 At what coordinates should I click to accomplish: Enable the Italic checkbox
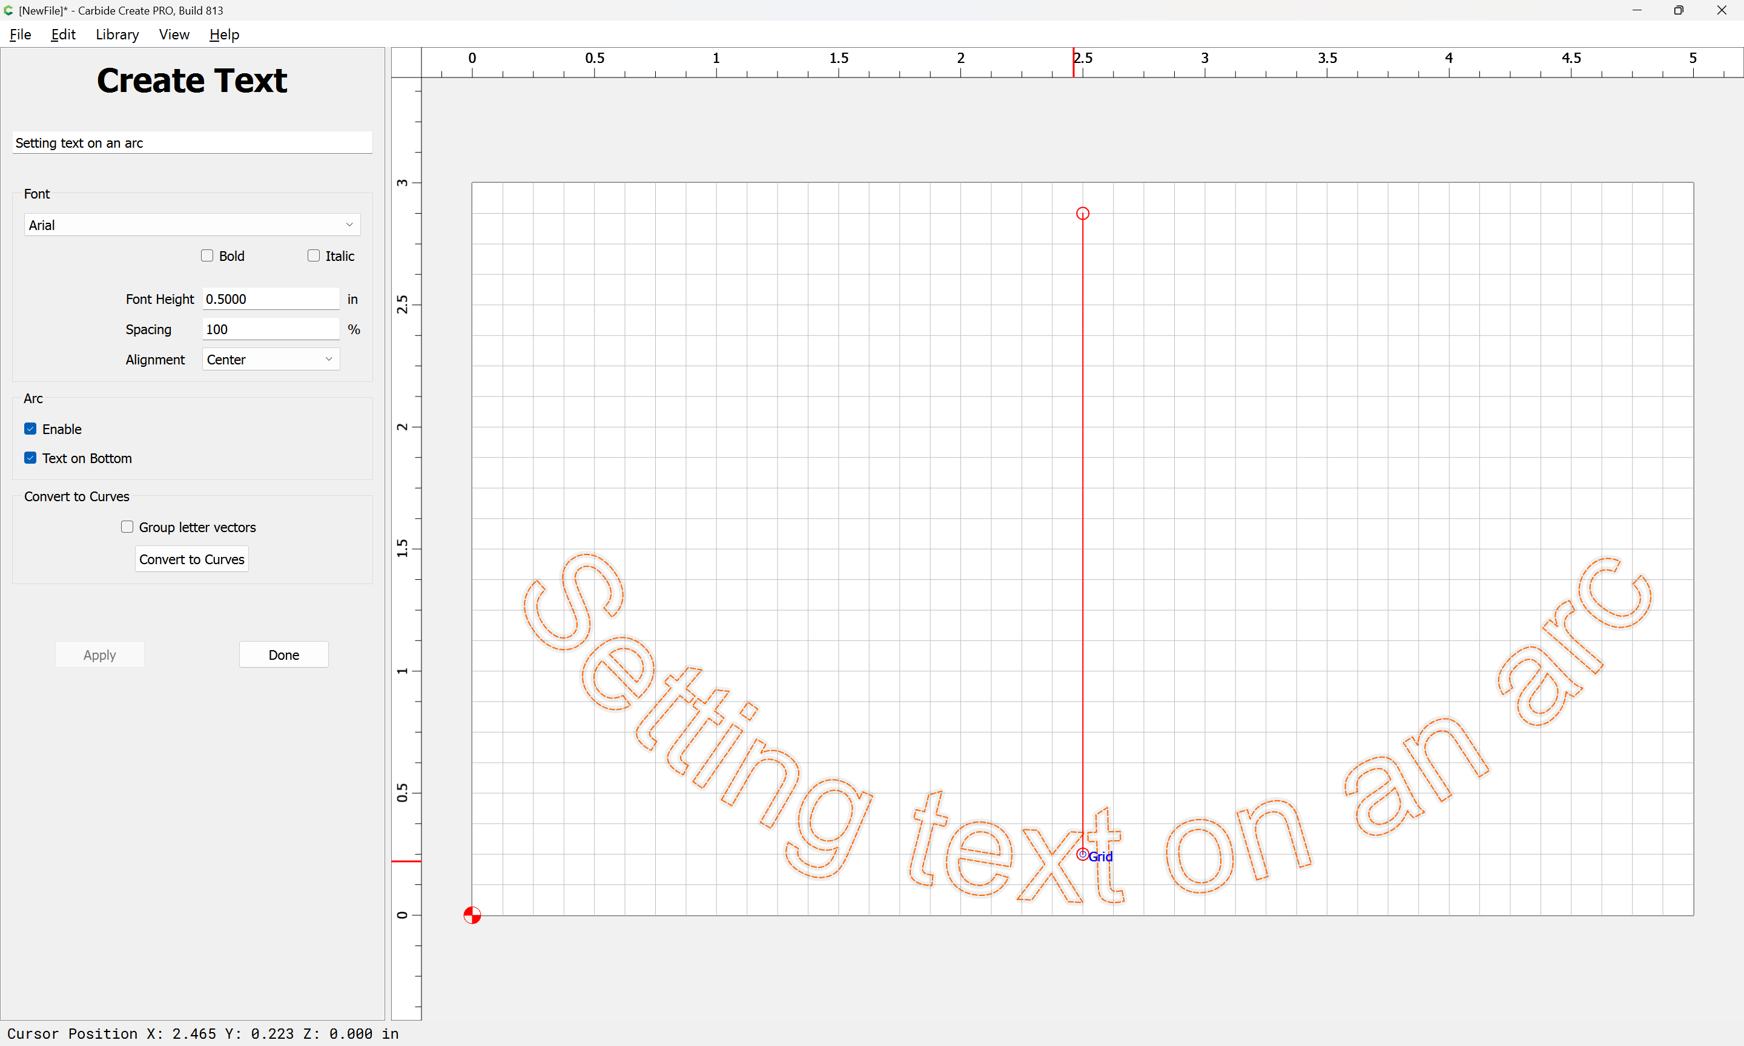[x=314, y=256]
